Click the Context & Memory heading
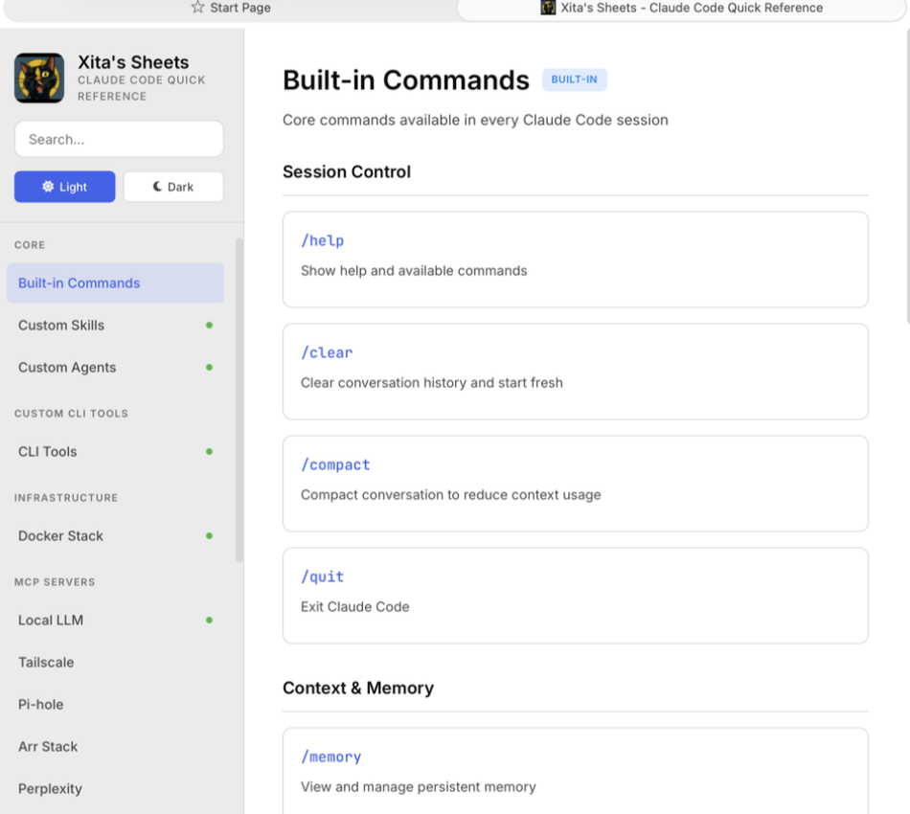Viewport: 910px width, 814px height. click(358, 689)
